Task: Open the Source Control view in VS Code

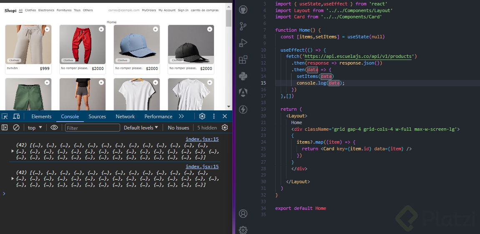Action: (x=243, y=26)
